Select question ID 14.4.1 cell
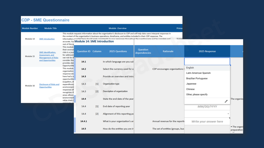 [x=84, y=121]
